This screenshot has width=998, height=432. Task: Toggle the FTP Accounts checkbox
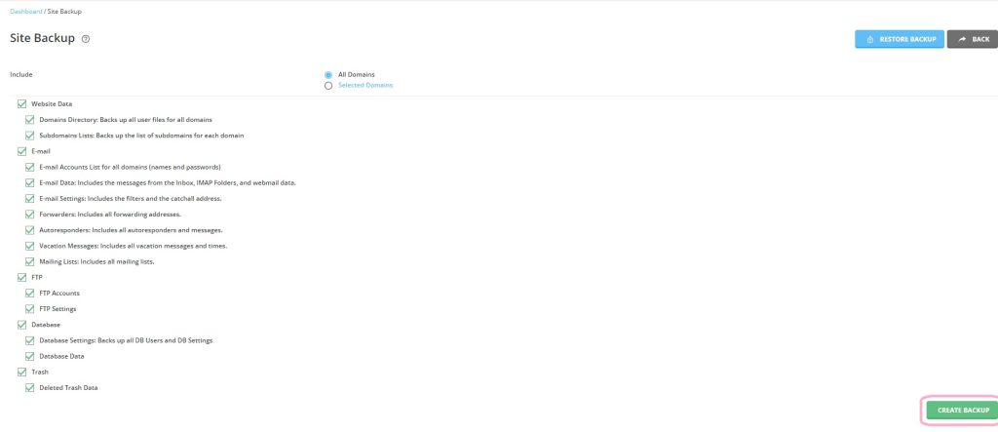click(x=30, y=293)
